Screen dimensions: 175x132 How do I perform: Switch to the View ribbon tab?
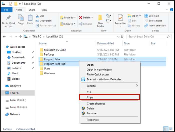coord(44,10)
